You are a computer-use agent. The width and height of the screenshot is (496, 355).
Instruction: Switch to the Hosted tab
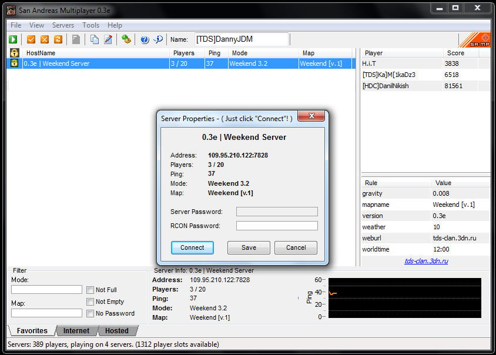pyautogui.click(x=117, y=331)
